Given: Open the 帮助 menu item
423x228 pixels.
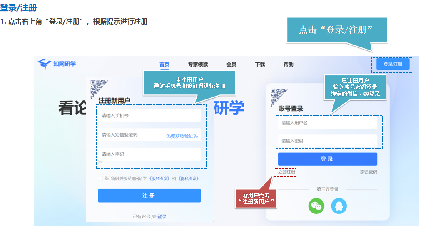Looking at the screenshot, I should [x=289, y=64].
